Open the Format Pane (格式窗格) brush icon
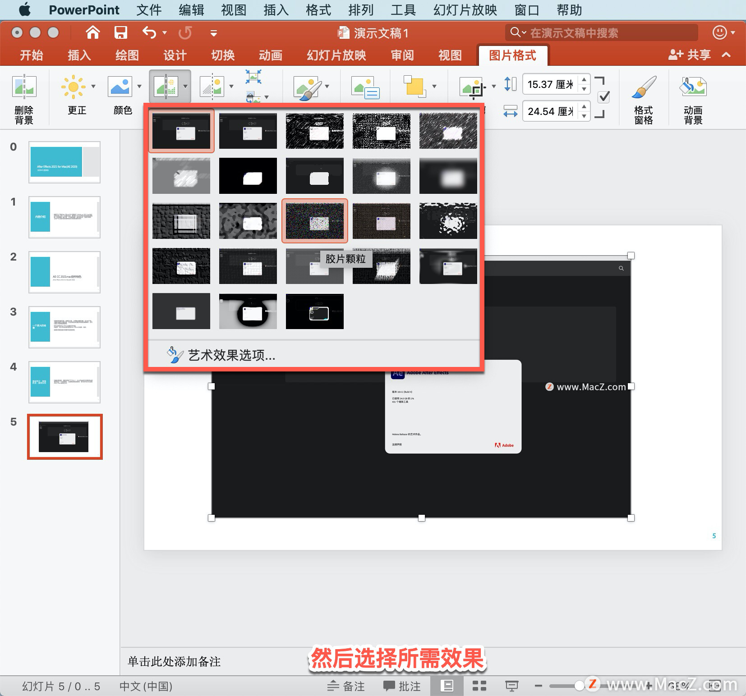The image size is (746, 696). click(x=644, y=87)
